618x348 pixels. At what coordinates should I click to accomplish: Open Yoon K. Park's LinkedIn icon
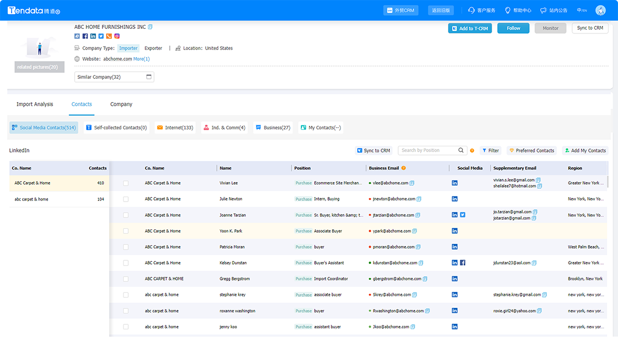point(455,231)
